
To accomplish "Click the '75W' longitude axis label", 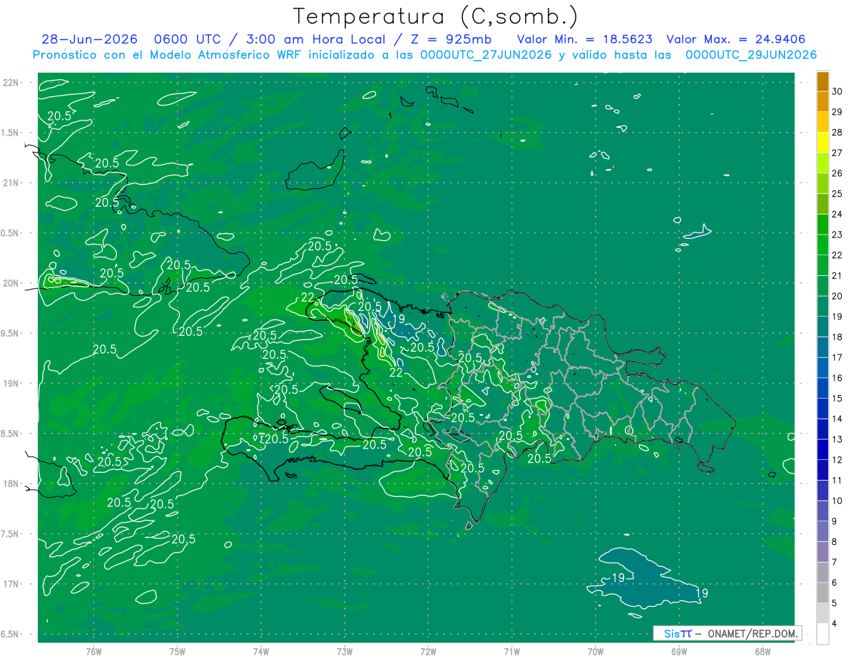I will [178, 651].
